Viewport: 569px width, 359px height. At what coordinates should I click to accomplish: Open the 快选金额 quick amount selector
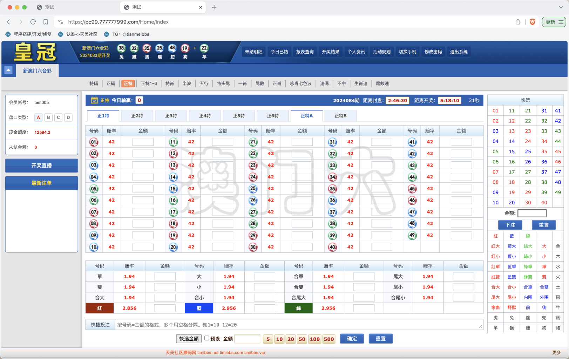pyautogui.click(x=189, y=339)
